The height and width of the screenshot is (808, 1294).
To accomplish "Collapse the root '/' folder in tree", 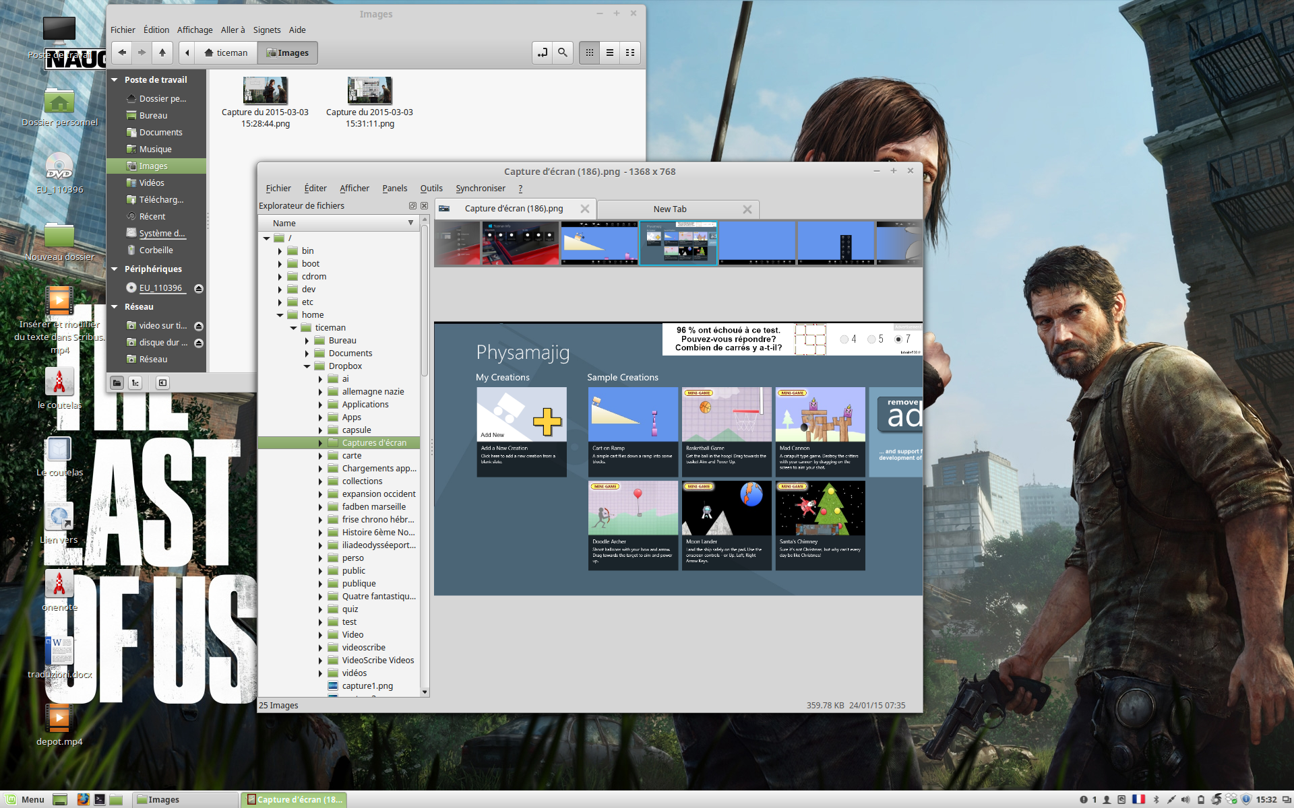I will (266, 238).
